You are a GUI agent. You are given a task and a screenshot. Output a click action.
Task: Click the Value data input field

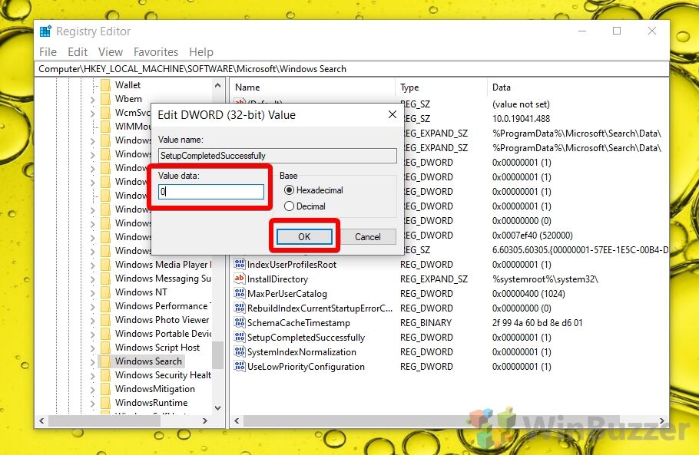click(x=211, y=192)
